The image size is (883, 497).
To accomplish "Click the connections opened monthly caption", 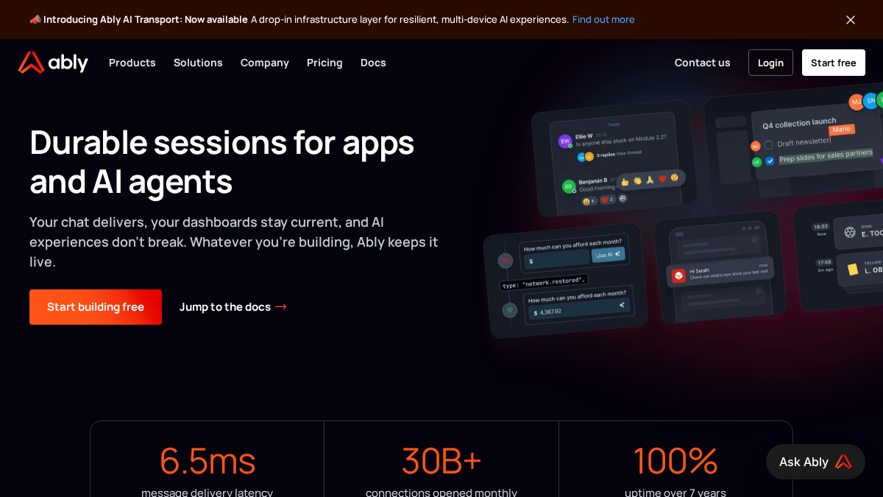I will pos(441,492).
